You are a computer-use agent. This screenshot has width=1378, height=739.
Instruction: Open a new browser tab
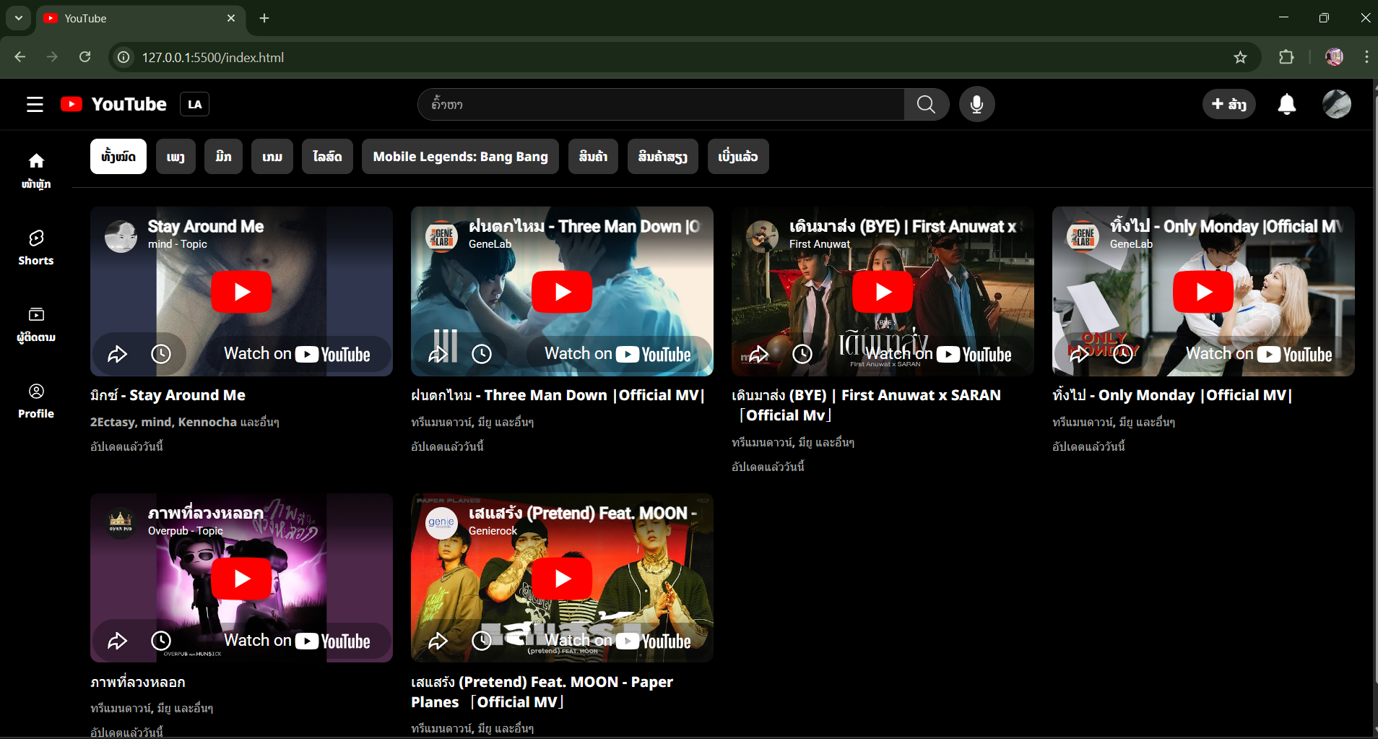tap(264, 18)
